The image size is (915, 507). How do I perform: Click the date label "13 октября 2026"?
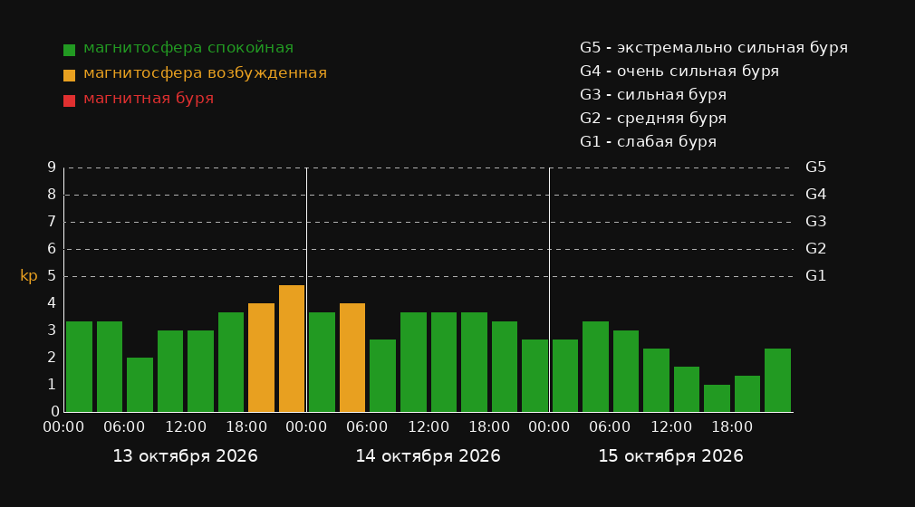[x=185, y=456]
